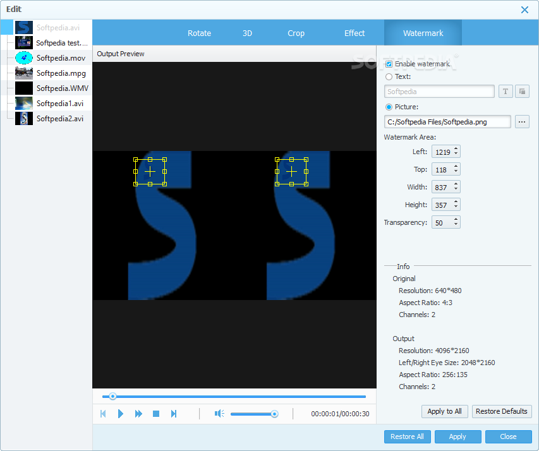Viewport: 539px width, 451px height.
Task: Decrease the Height value with down arrow
Action: pyautogui.click(x=456, y=207)
